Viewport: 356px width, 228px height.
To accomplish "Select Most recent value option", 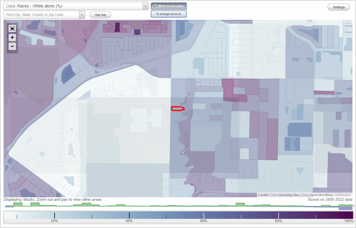I will coord(169,6).
